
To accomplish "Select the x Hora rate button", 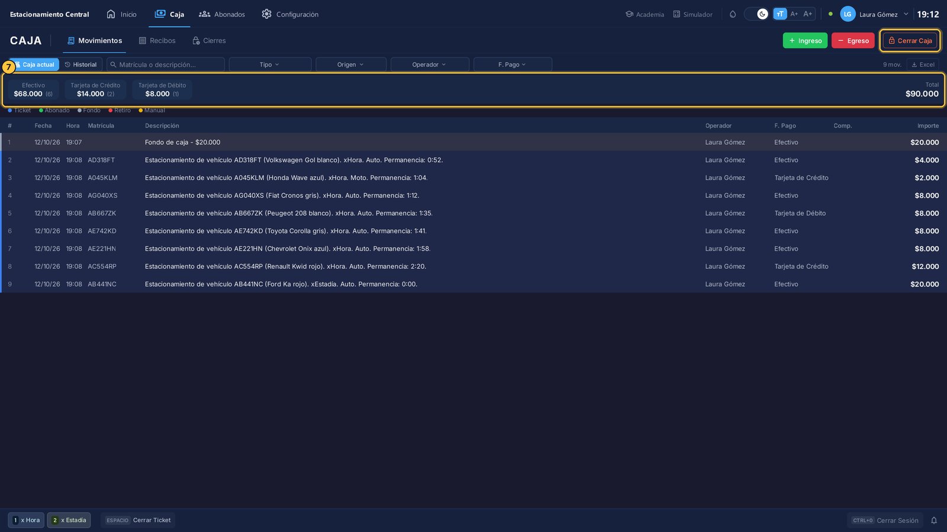I will pyautogui.click(x=26, y=520).
